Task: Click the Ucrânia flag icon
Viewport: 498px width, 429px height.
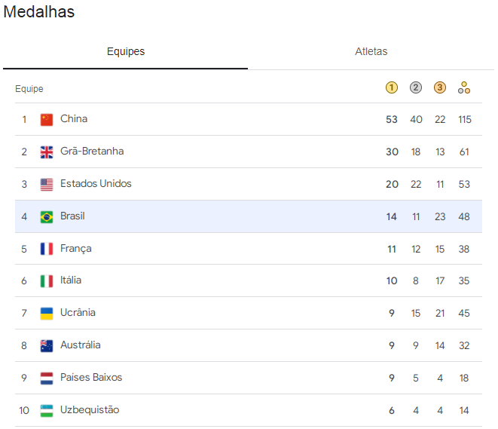Action: 47,314
